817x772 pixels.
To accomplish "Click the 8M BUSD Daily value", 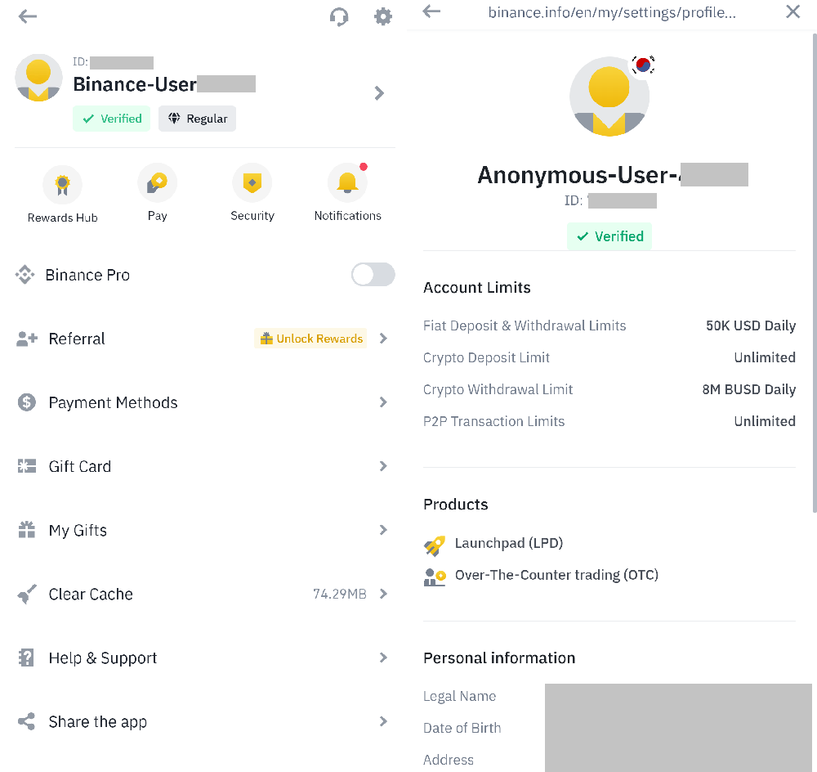I will (748, 389).
